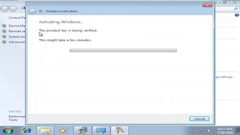Cancel the Windows activation process
Image resolution: width=240 pixels, height=135 pixels.
click(x=199, y=119)
